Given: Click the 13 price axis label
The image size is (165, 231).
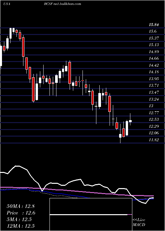Looking at the screenshot, I should [x=151, y=106].
